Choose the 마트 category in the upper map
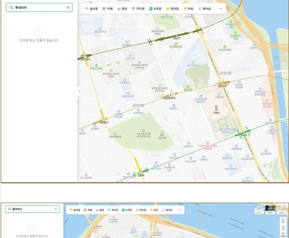This screenshot has width=289, height=238. tap(188, 8)
